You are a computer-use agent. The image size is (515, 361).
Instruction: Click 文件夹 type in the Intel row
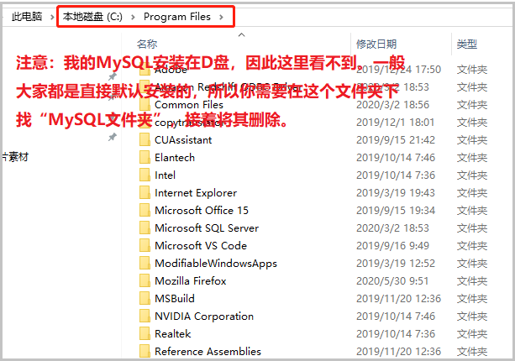coord(472,175)
